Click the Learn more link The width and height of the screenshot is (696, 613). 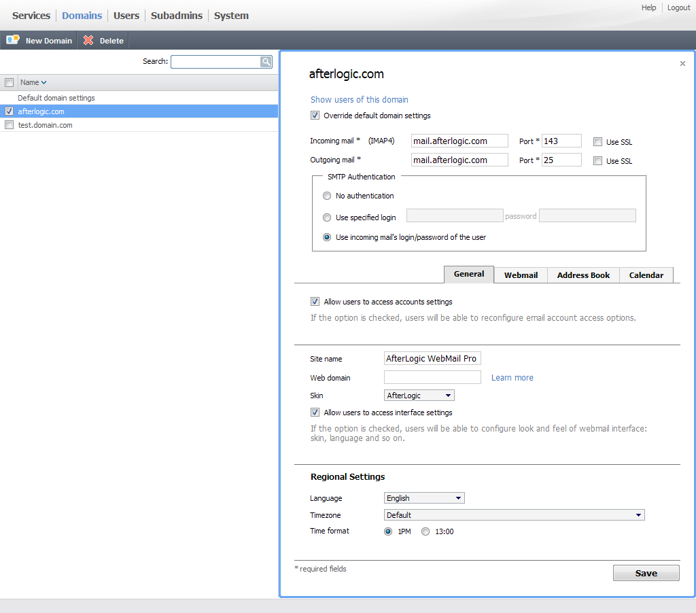coord(512,378)
